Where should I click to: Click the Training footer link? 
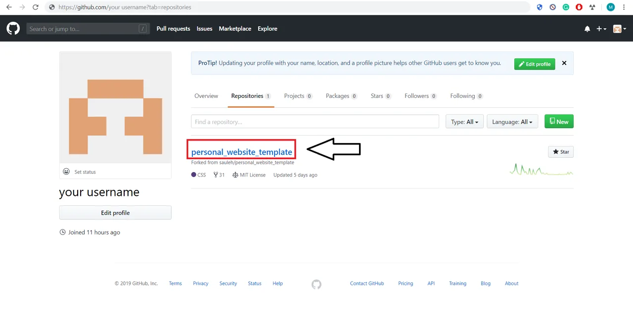coord(457,283)
